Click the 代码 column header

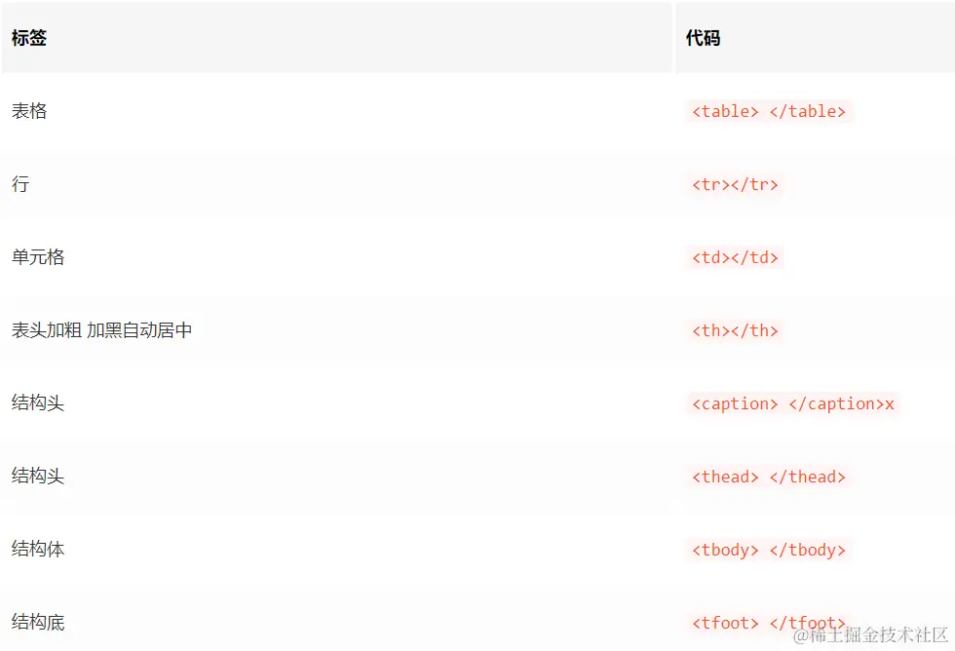click(703, 39)
